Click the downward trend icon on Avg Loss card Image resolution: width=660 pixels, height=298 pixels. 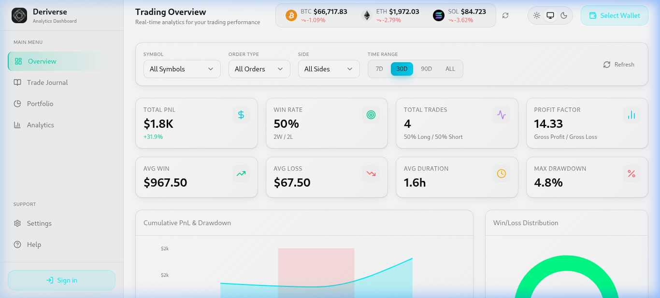[x=371, y=174]
